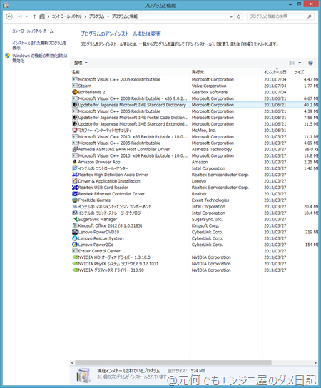The image size is (321, 388).
Task: Click the Realtek Ethernet Controller Driver icon
Action: point(75,194)
